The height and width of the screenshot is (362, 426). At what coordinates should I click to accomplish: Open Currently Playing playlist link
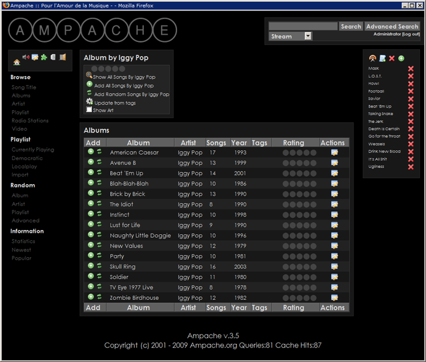coord(33,150)
